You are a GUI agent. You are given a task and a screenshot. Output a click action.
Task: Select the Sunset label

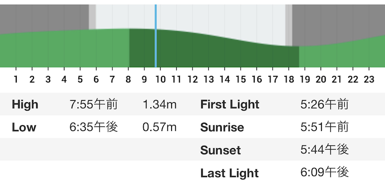point(220,150)
